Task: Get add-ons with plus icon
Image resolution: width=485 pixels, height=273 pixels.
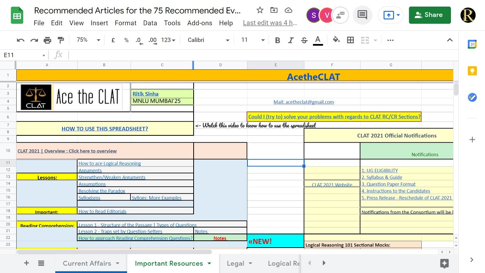Action: (x=472, y=140)
